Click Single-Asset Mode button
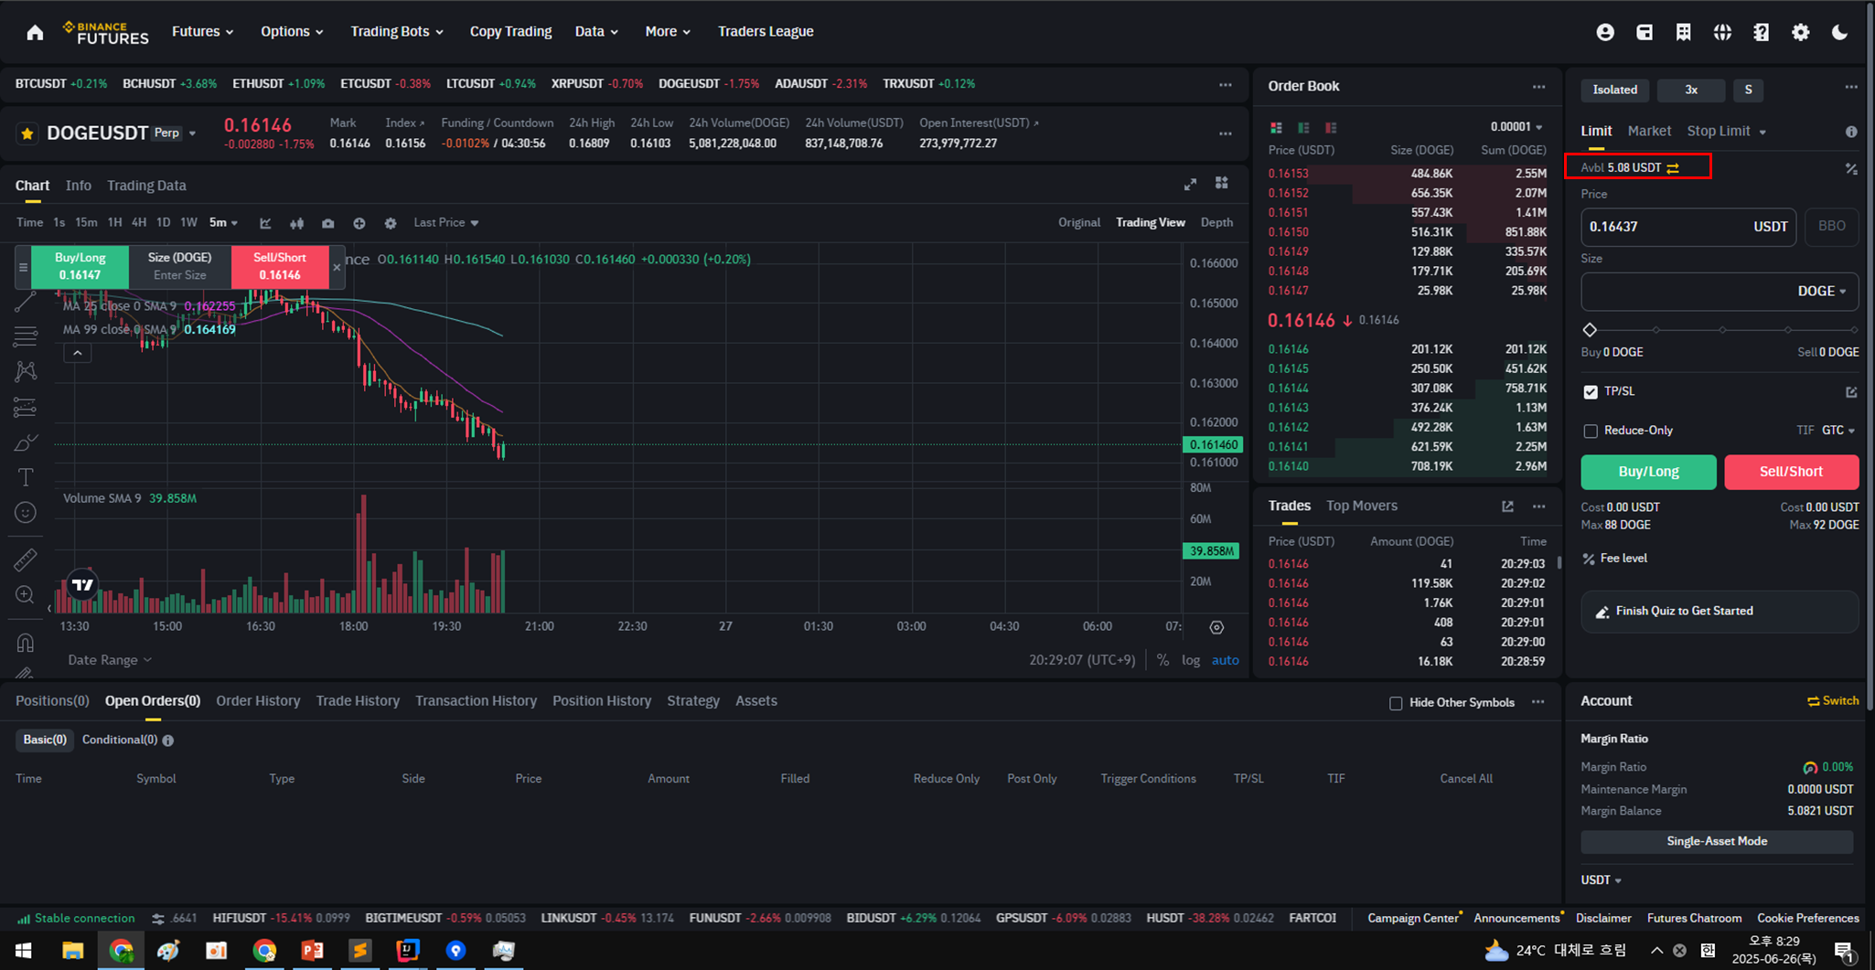1875x970 pixels. [x=1717, y=842]
